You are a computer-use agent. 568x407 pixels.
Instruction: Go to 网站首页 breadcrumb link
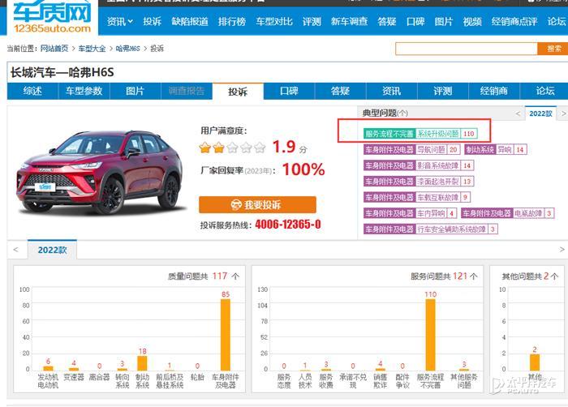pyautogui.click(x=54, y=49)
